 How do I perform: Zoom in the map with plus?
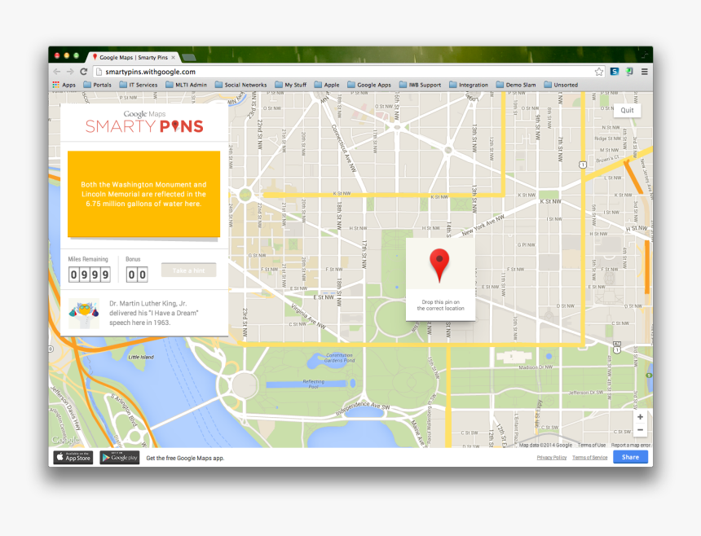click(x=640, y=417)
